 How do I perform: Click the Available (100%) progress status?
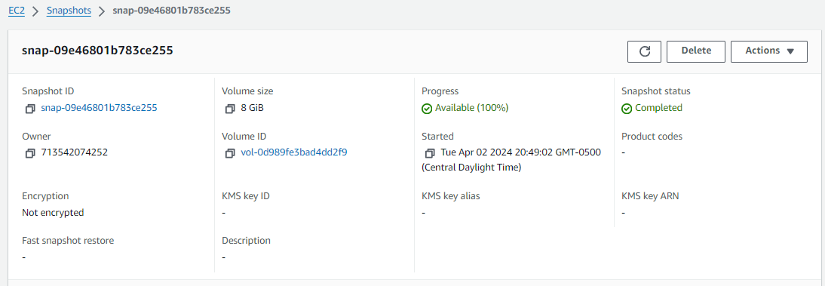472,108
